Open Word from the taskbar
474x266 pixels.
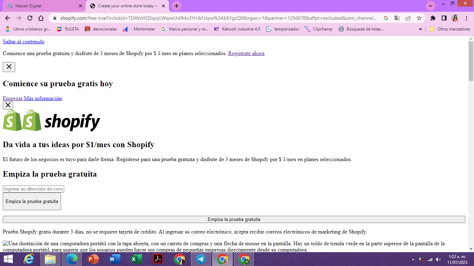pos(115,259)
